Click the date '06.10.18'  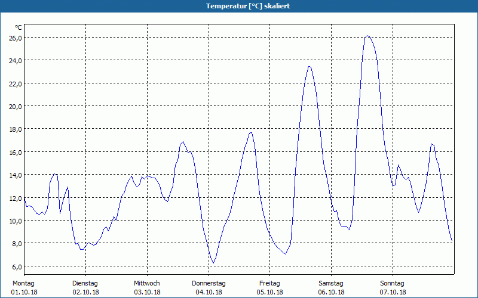click(332, 292)
